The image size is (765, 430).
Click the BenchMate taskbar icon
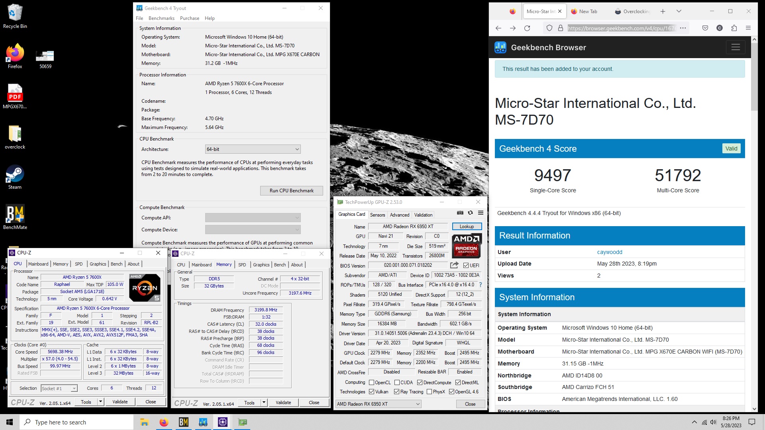click(x=183, y=422)
